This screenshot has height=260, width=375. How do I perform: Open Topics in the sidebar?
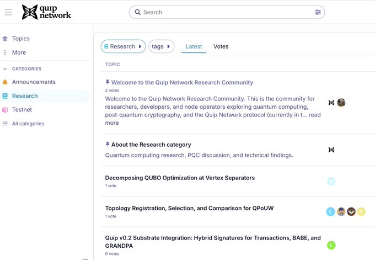point(21,39)
